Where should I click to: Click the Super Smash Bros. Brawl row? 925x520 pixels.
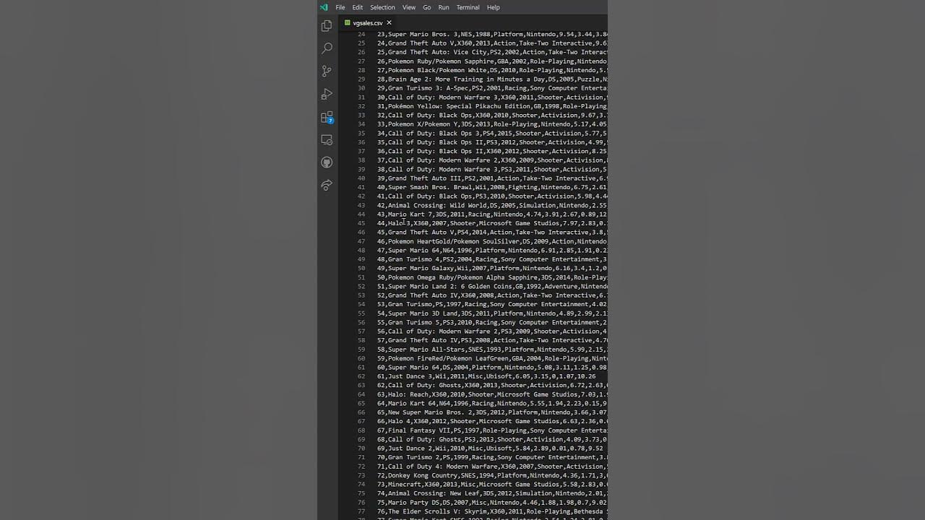[492, 187]
